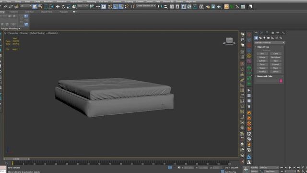Select the Select and Place tool
Screen dimensions: 307x173
click(x=74, y=7)
